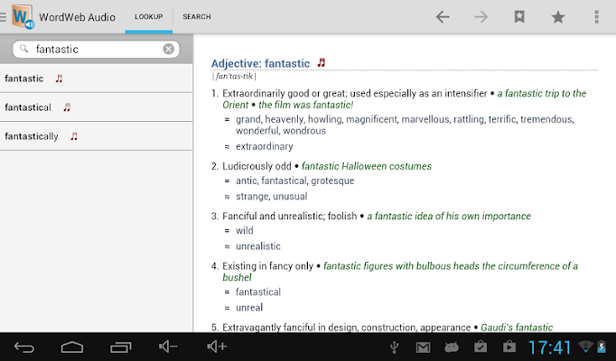The width and height of the screenshot is (616, 361).
Task: Switch to the LOOKUP tab
Action: coord(148,17)
